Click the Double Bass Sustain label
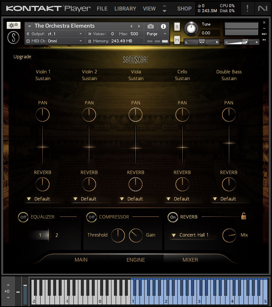 (x=229, y=78)
